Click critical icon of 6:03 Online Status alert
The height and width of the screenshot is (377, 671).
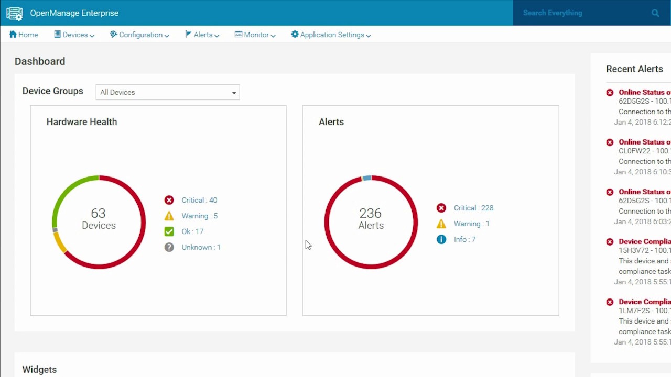point(610,192)
